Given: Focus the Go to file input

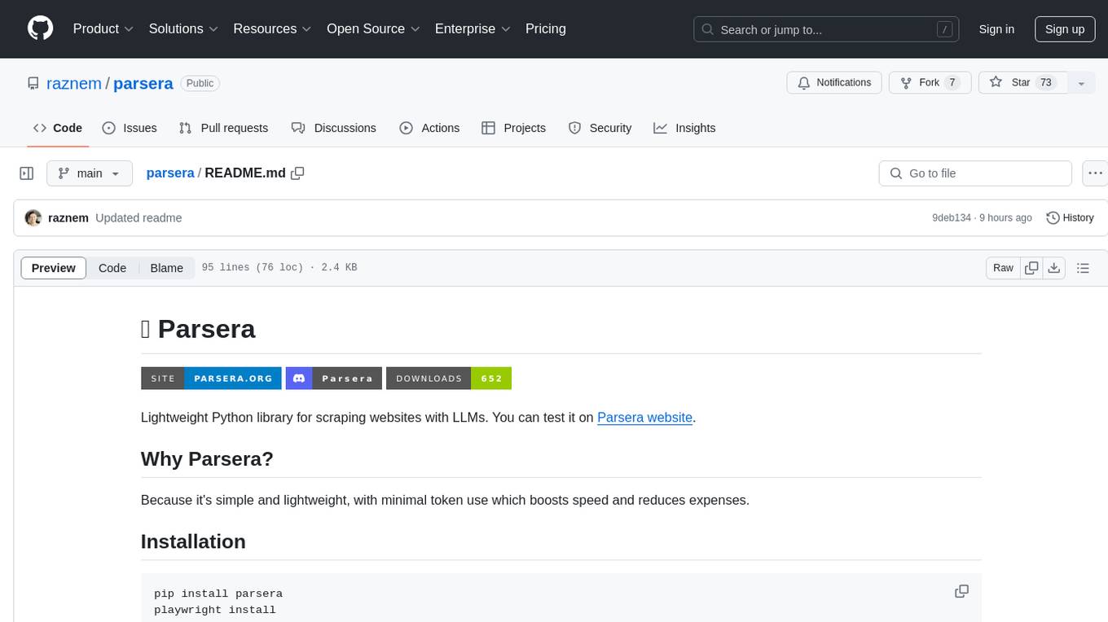Looking at the screenshot, I should (x=975, y=173).
